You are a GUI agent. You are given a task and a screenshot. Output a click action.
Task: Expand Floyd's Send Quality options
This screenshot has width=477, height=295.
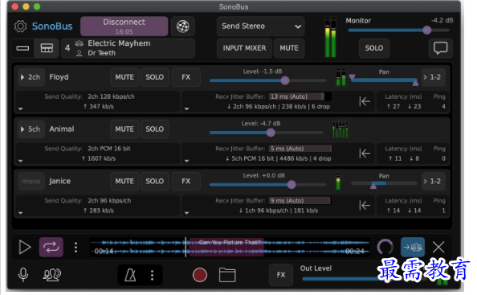(20, 109)
